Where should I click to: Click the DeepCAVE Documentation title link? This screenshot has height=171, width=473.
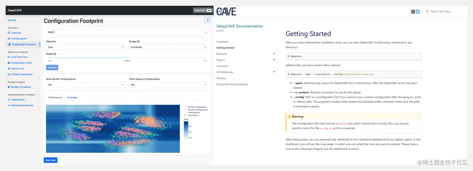click(240, 26)
